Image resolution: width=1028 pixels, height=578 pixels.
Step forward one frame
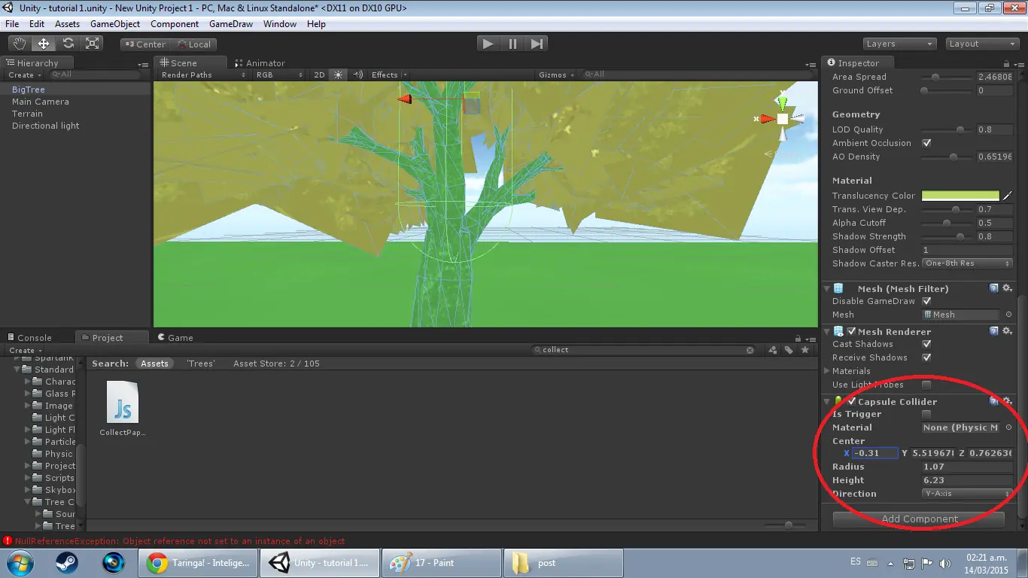(x=537, y=44)
